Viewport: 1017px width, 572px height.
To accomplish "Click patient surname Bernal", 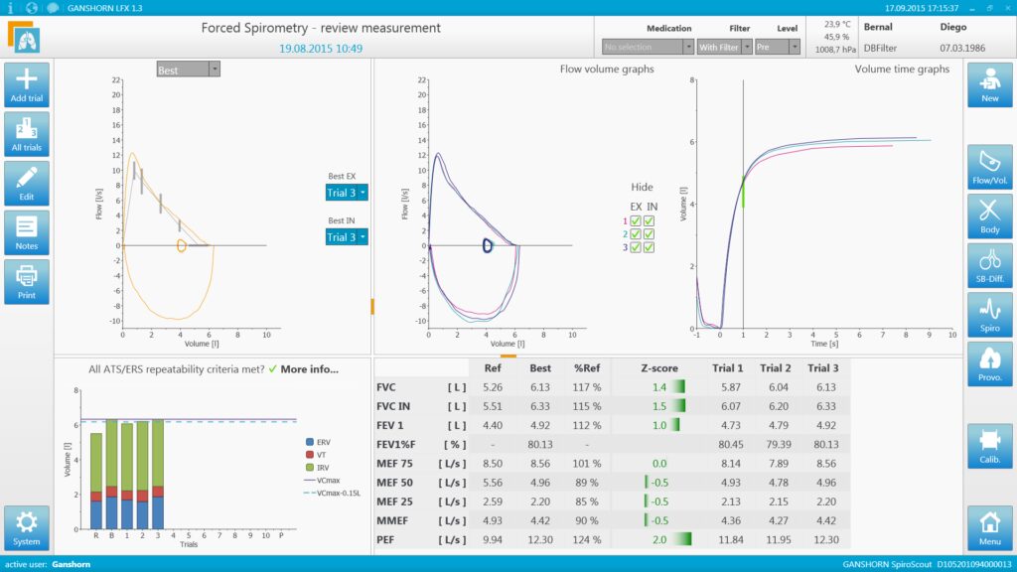I will point(878,27).
